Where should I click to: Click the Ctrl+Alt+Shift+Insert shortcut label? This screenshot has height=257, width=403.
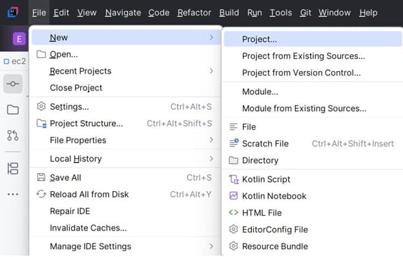coord(353,143)
